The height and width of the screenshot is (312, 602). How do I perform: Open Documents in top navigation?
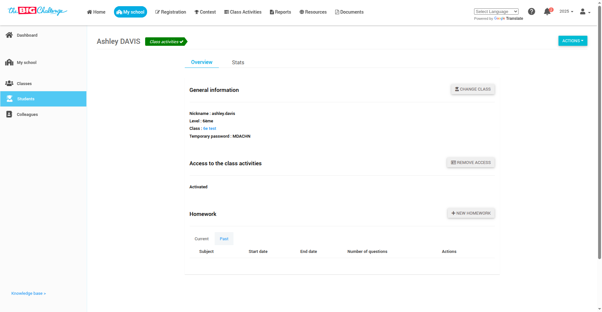point(349,12)
